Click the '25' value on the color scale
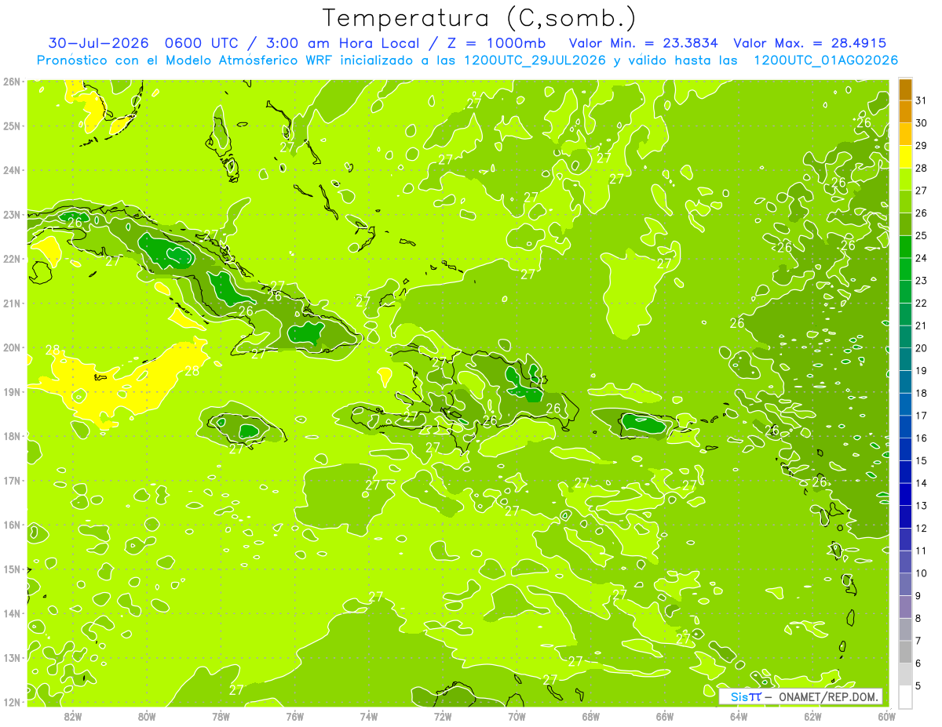The image size is (942, 727). pos(921,235)
